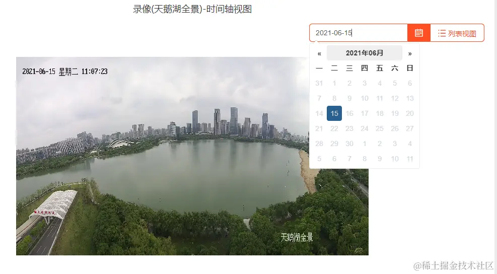
Task: Select highlighted day 15 in calendar
Action: pyautogui.click(x=334, y=113)
